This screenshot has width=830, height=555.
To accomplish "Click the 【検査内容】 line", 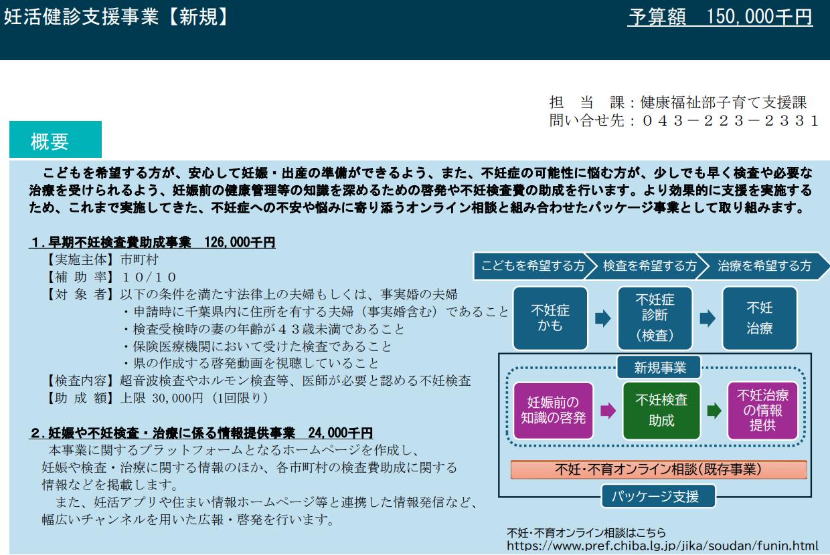I will pos(258,381).
